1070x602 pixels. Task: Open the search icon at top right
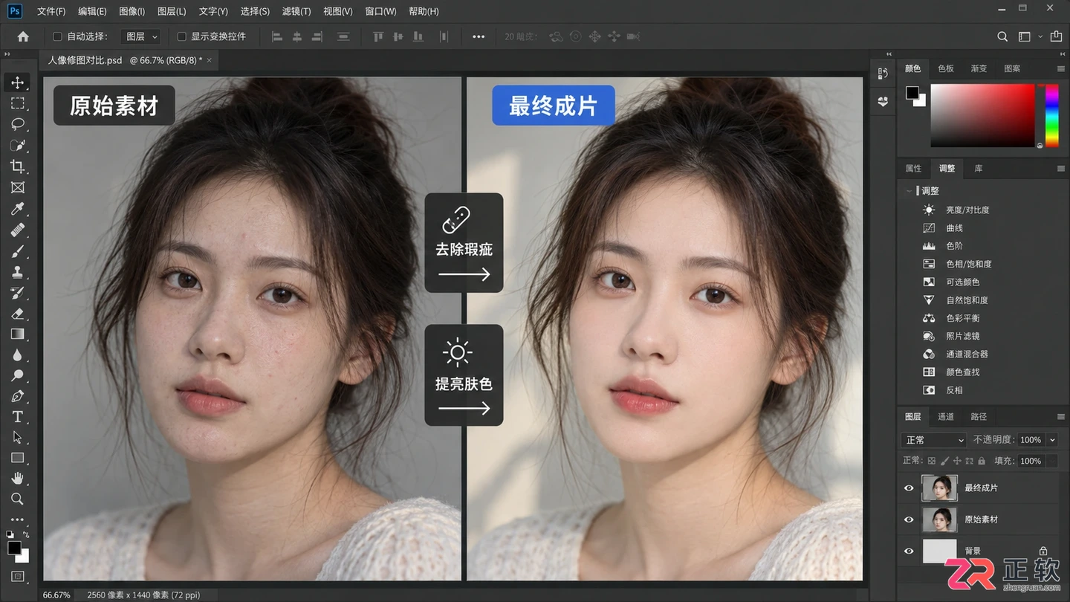click(1002, 36)
